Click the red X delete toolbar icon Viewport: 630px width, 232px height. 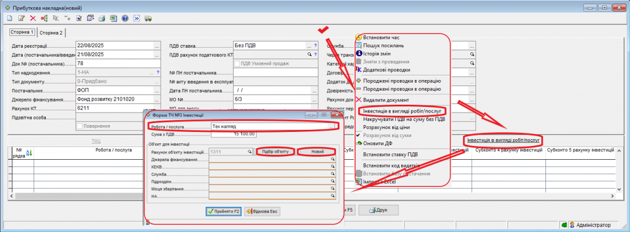tap(33, 18)
